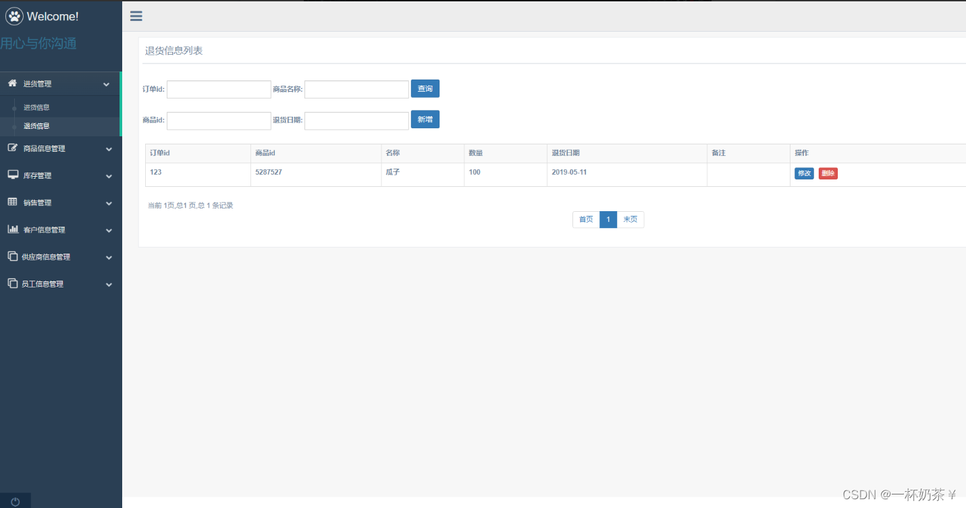
Task: Click the table icon beside 销售管理
Action: click(12, 202)
